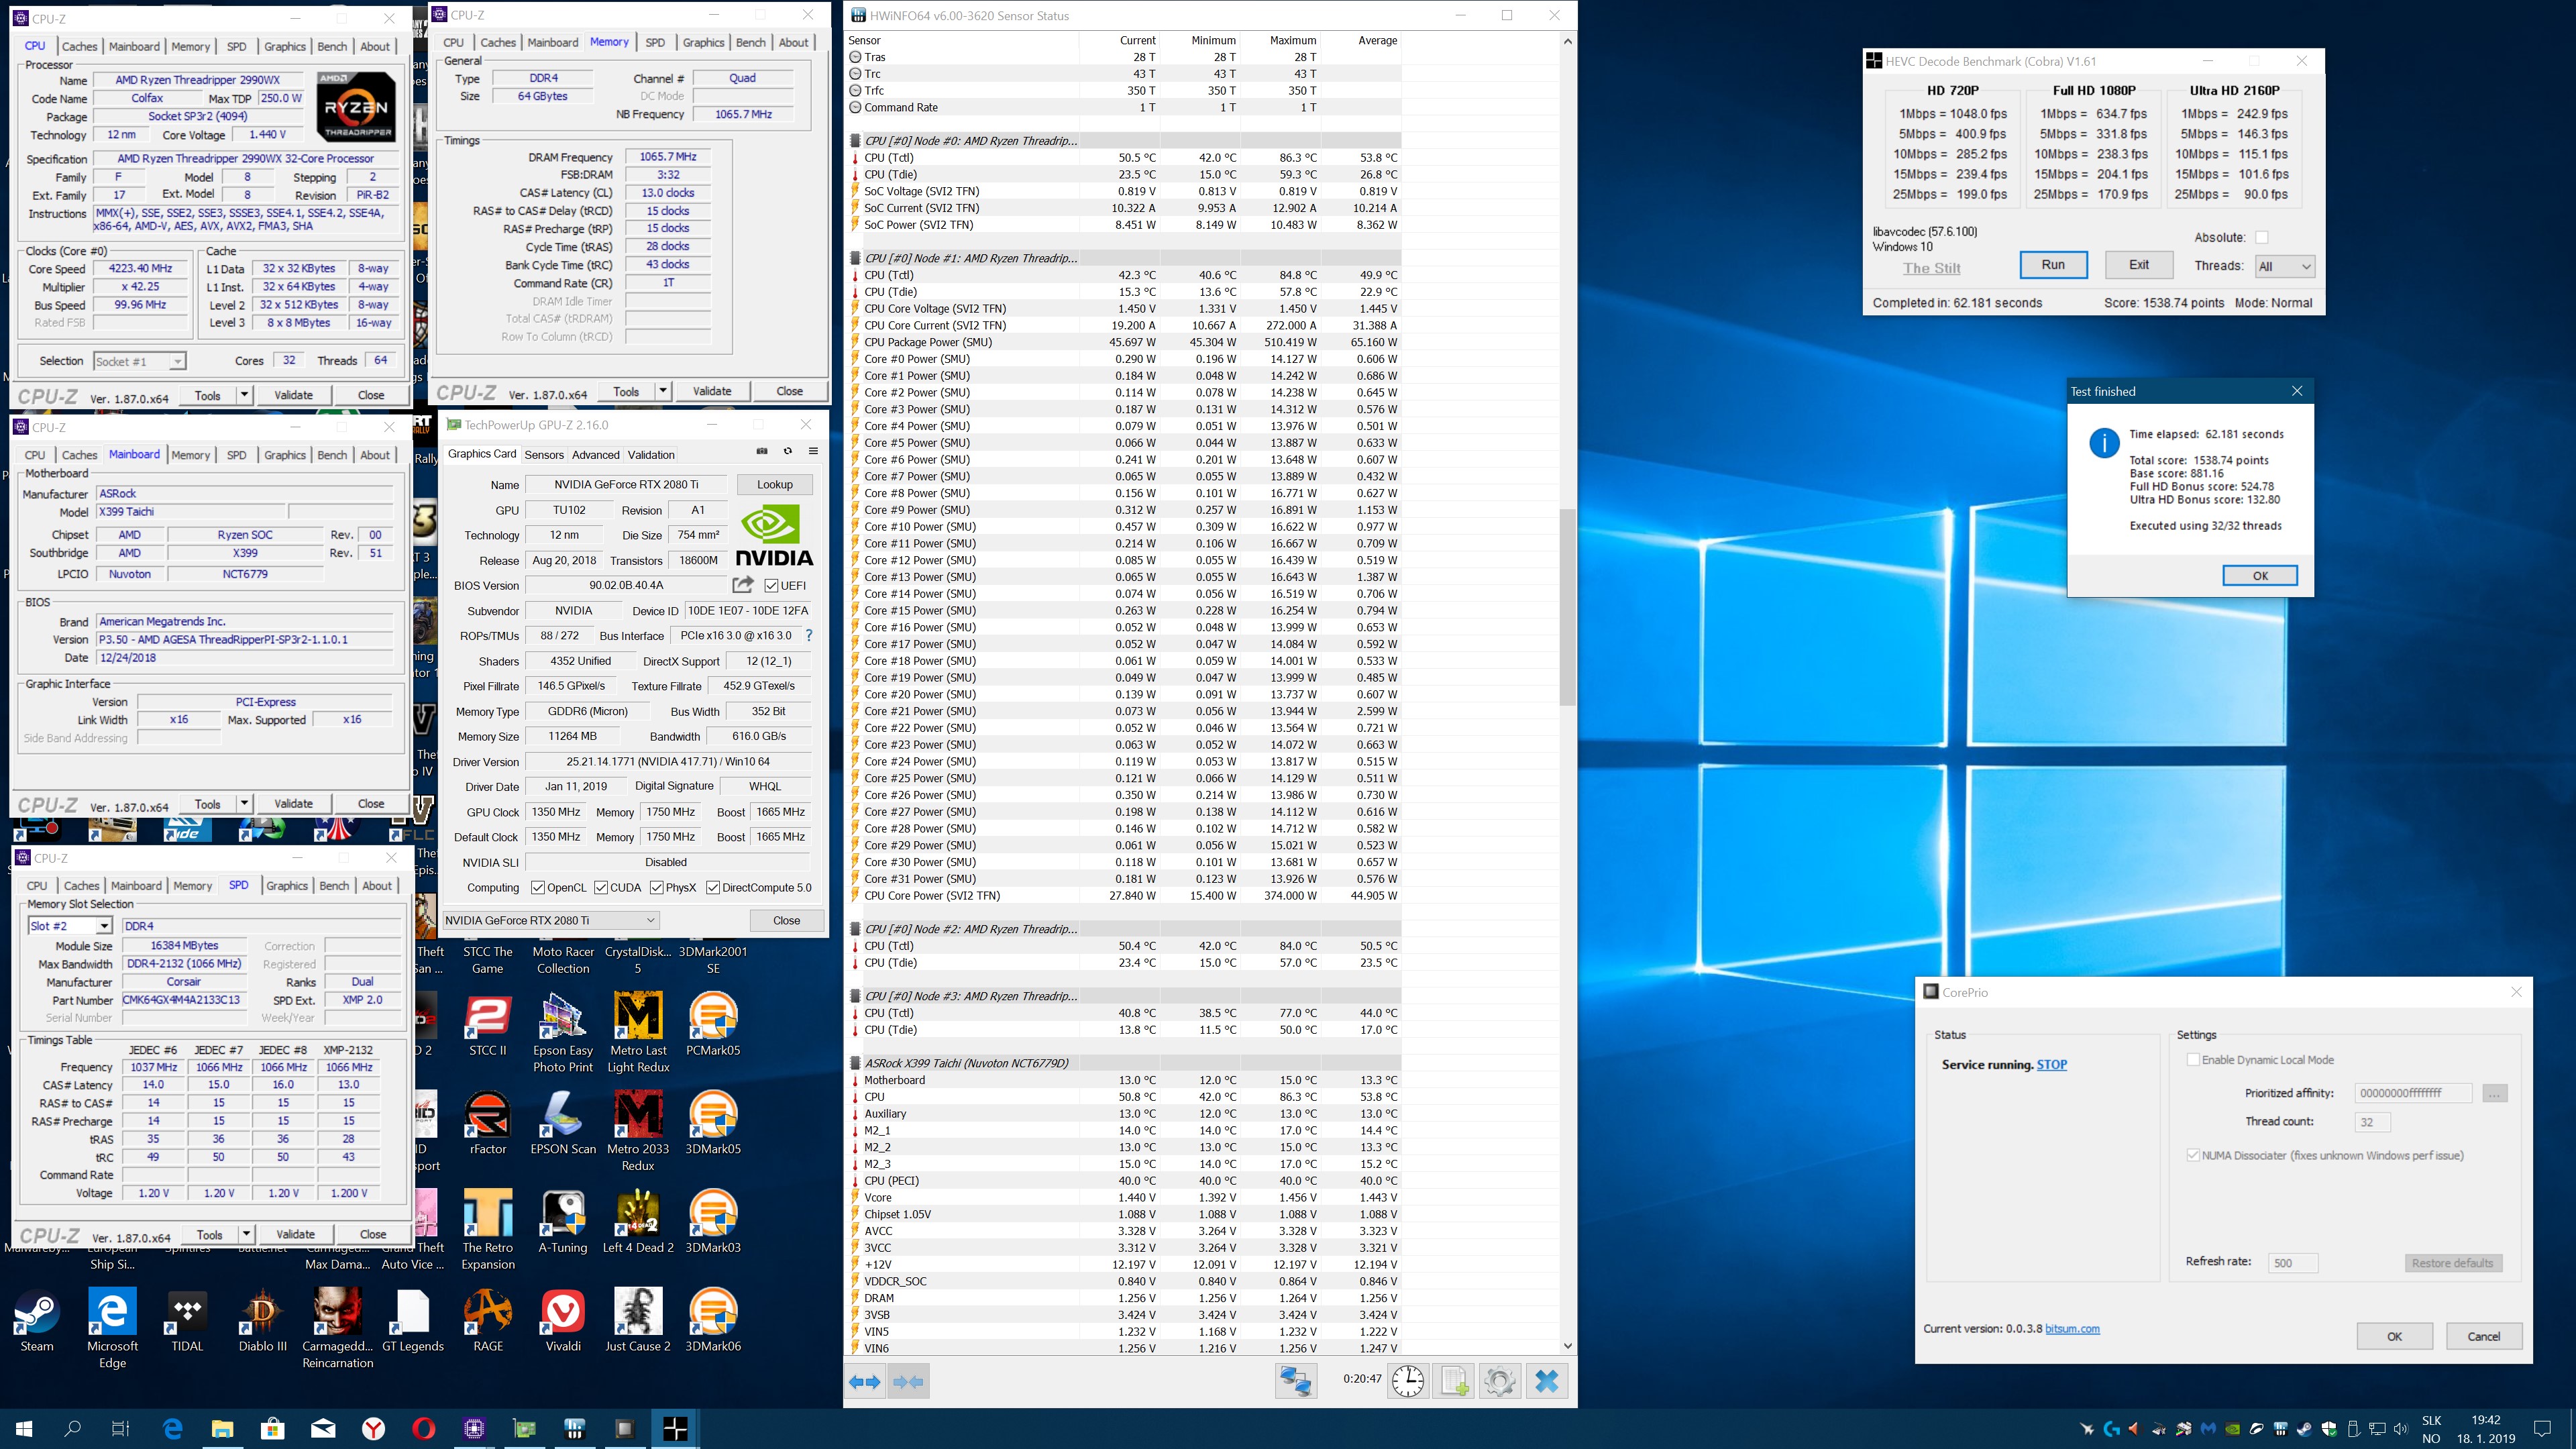
Task: Click the Microsoft Store taskbar icon
Action: point(272,1428)
